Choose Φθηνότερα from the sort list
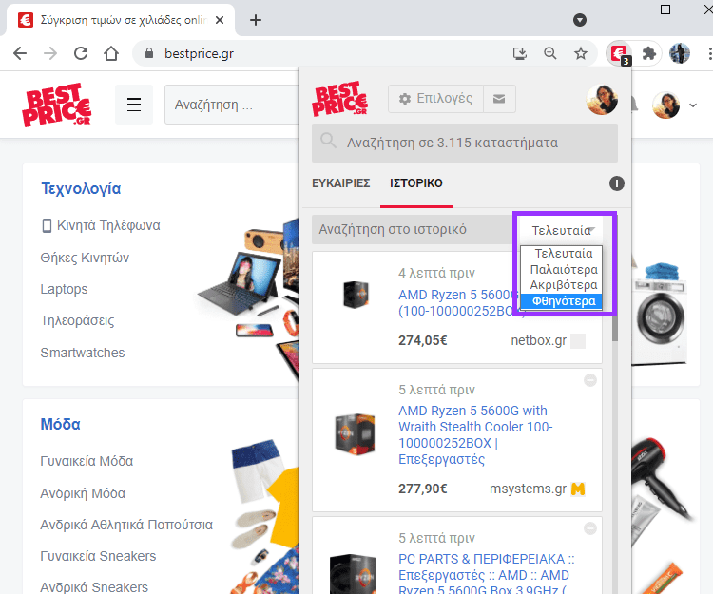713x594 pixels. pyautogui.click(x=564, y=301)
